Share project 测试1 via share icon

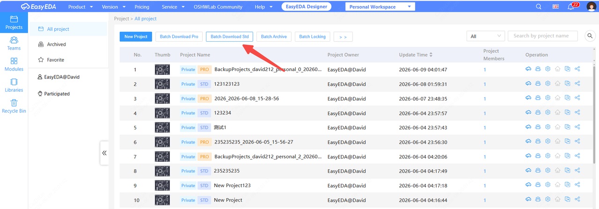click(577, 127)
